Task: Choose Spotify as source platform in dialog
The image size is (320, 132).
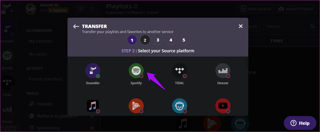Action: (136, 71)
